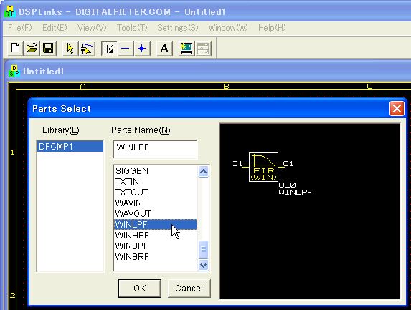Image resolution: width=411 pixels, height=310 pixels.
Task: Select the blue junction dot tool
Action: pyautogui.click(x=142, y=48)
